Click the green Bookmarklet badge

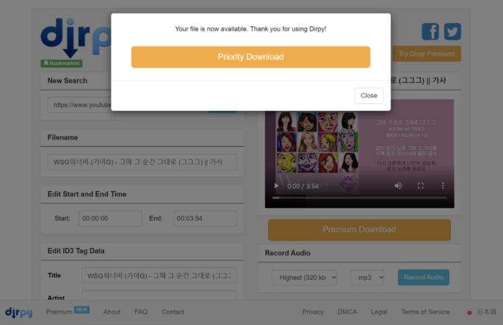click(x=62, y=63)
